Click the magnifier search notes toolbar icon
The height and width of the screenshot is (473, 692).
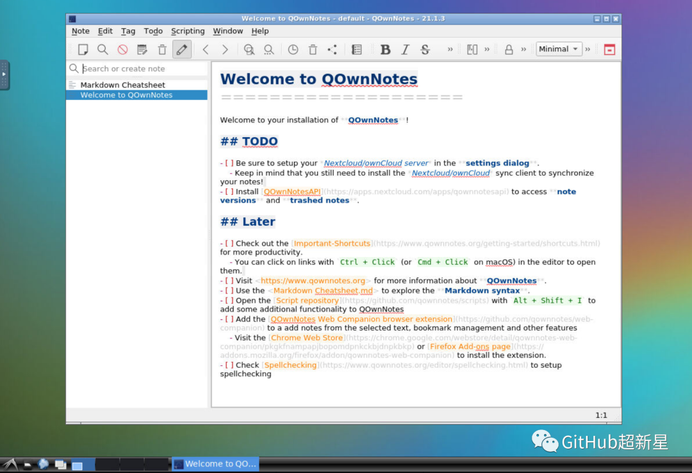pyautogui.click(x=103, y=49)
